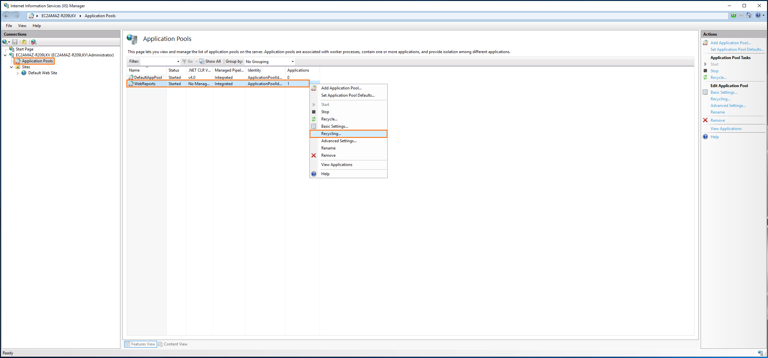Open the IIS Manager home page icon
768x358 pixels.
749,16
